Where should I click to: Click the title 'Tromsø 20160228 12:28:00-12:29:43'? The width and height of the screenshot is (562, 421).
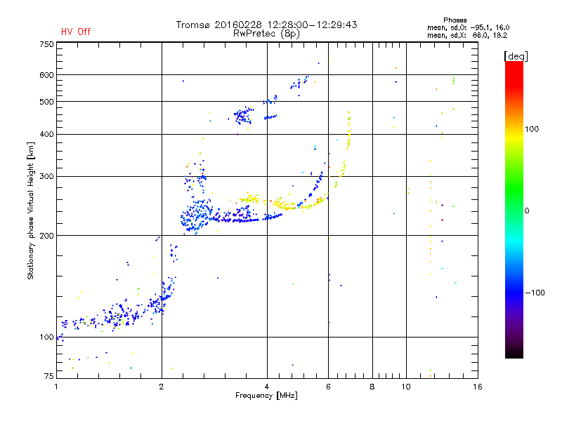(x=266, y=25)
